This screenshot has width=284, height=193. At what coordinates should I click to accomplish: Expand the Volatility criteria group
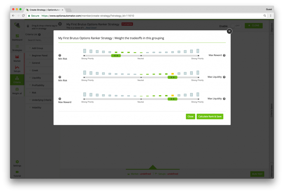click(x=36, y=108)
